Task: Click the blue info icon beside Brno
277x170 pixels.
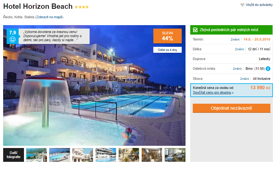Action: [268, 69]
